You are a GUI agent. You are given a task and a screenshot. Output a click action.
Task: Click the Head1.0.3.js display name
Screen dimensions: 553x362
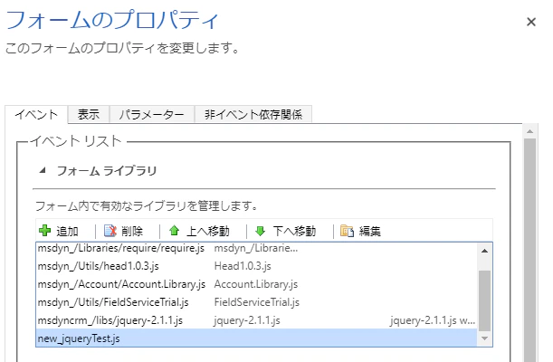coord(243,266)
